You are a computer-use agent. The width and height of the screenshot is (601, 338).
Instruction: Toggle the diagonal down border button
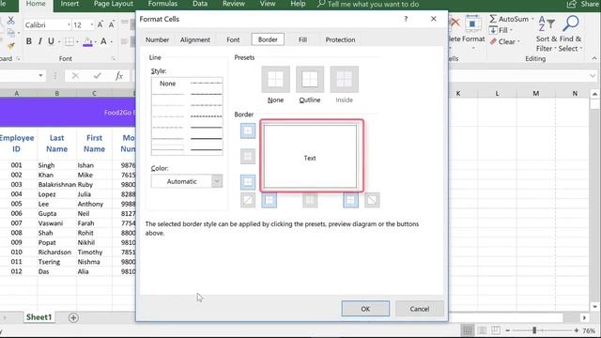pos(372,200)
